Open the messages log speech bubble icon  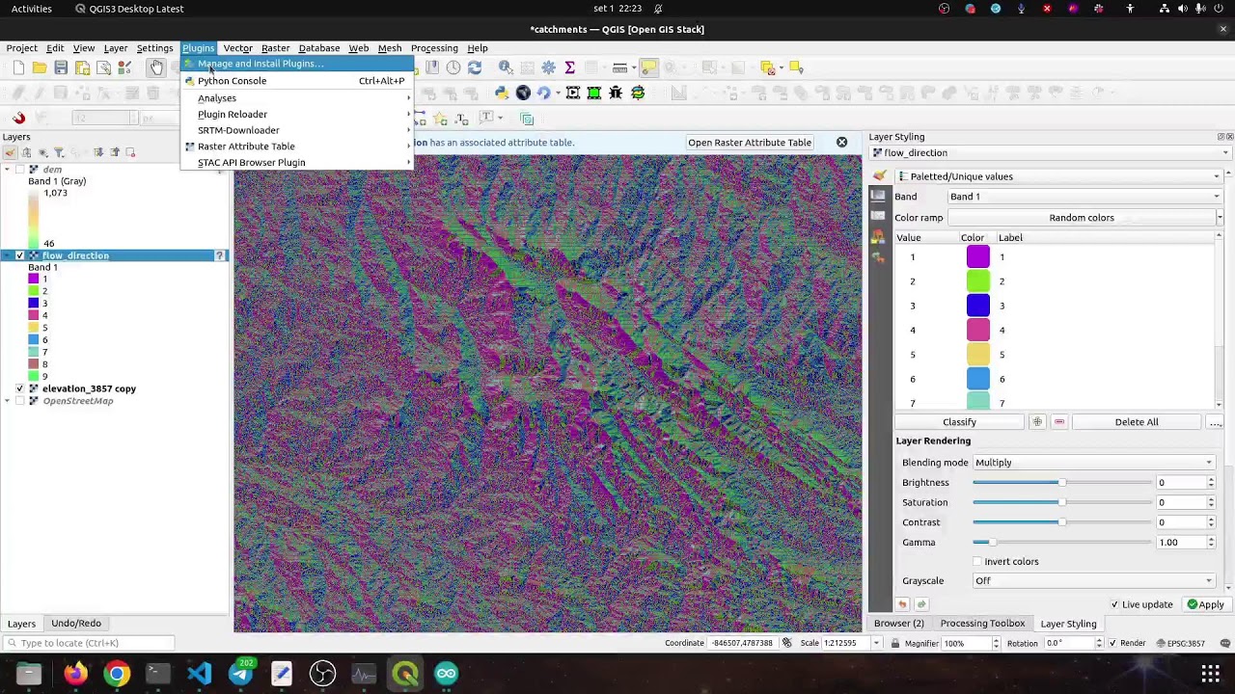click(1224, 644)
